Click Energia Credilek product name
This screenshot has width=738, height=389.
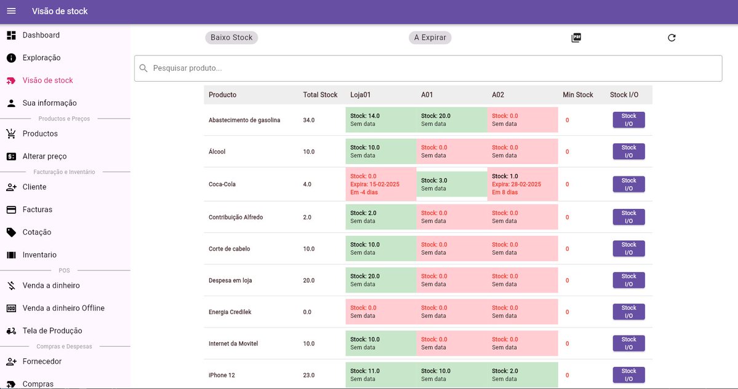230,312
